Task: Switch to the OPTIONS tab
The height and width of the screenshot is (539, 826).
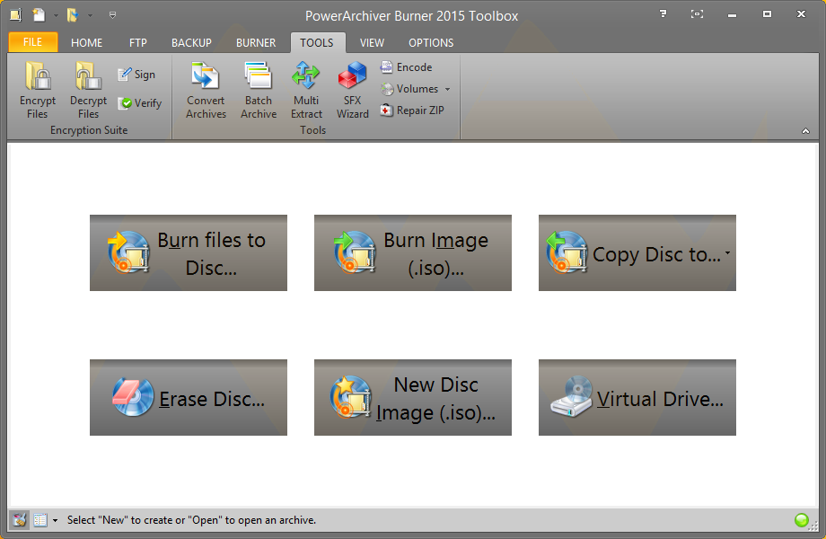Action: point(431,43)
